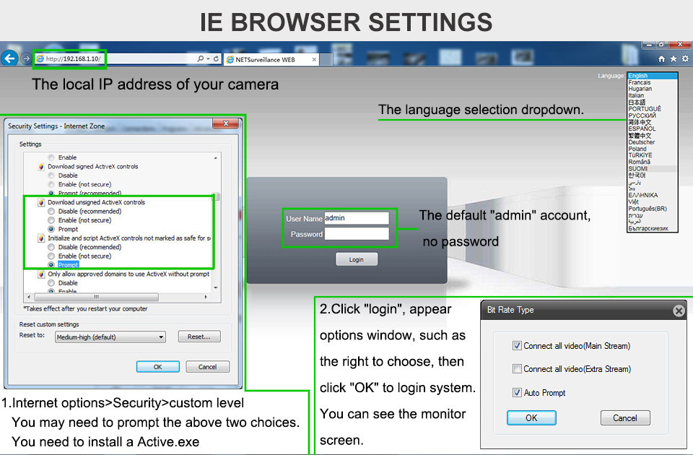Image resolution: width=693 pixels, height=455 pixels.
Task: Open the IE tools gear icon
Action: point(684,58)
